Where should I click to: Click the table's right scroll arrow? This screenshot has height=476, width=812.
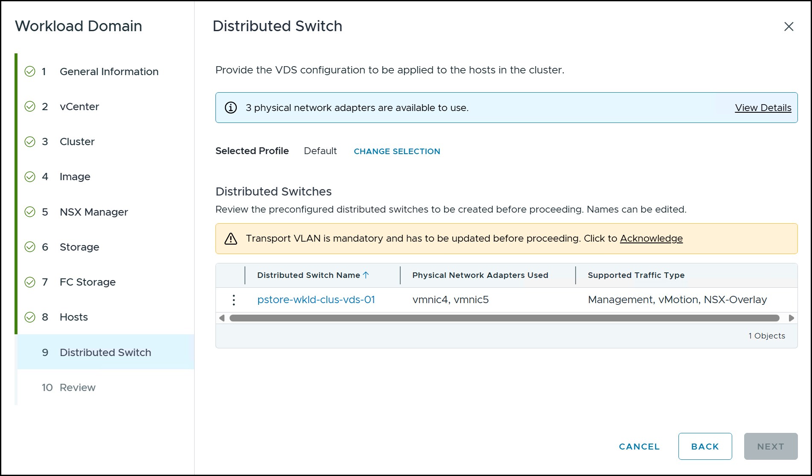tap(791, 318)
